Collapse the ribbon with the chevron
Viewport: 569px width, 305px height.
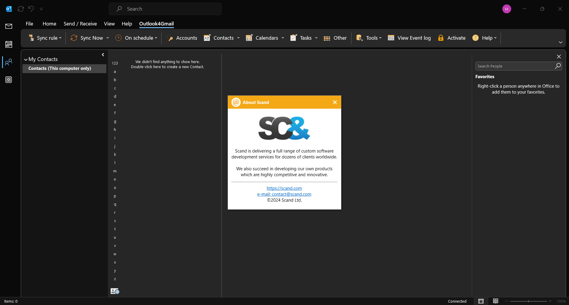560,42
